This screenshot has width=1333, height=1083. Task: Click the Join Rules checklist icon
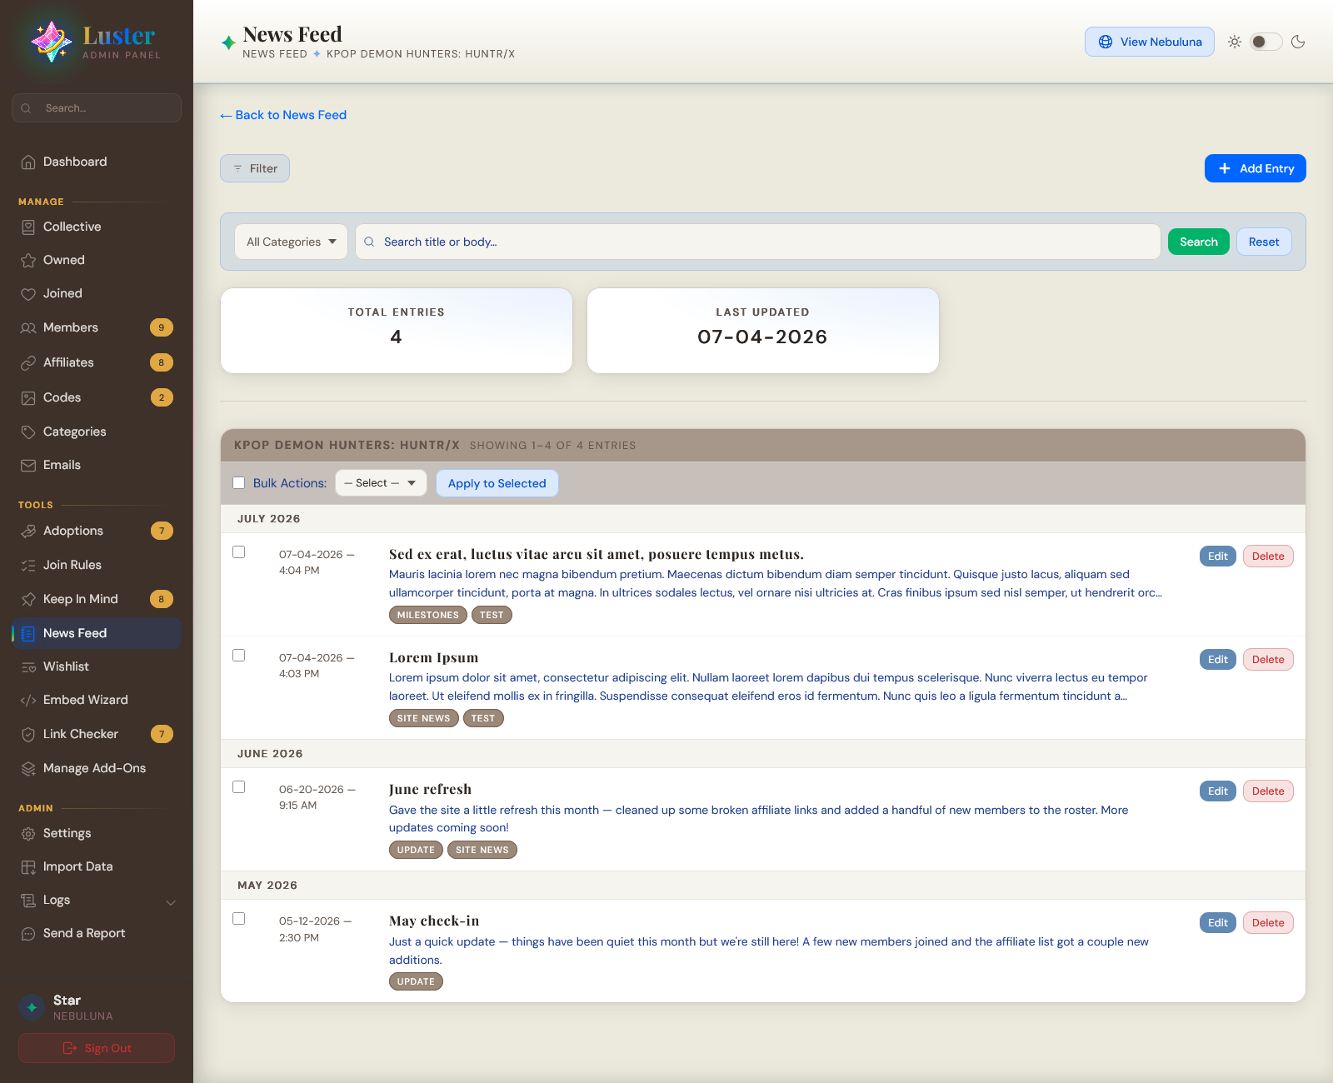pos(28,566)
